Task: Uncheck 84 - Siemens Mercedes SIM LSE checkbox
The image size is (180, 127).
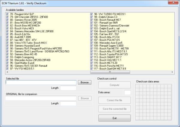Action: (x=7, y=31)
